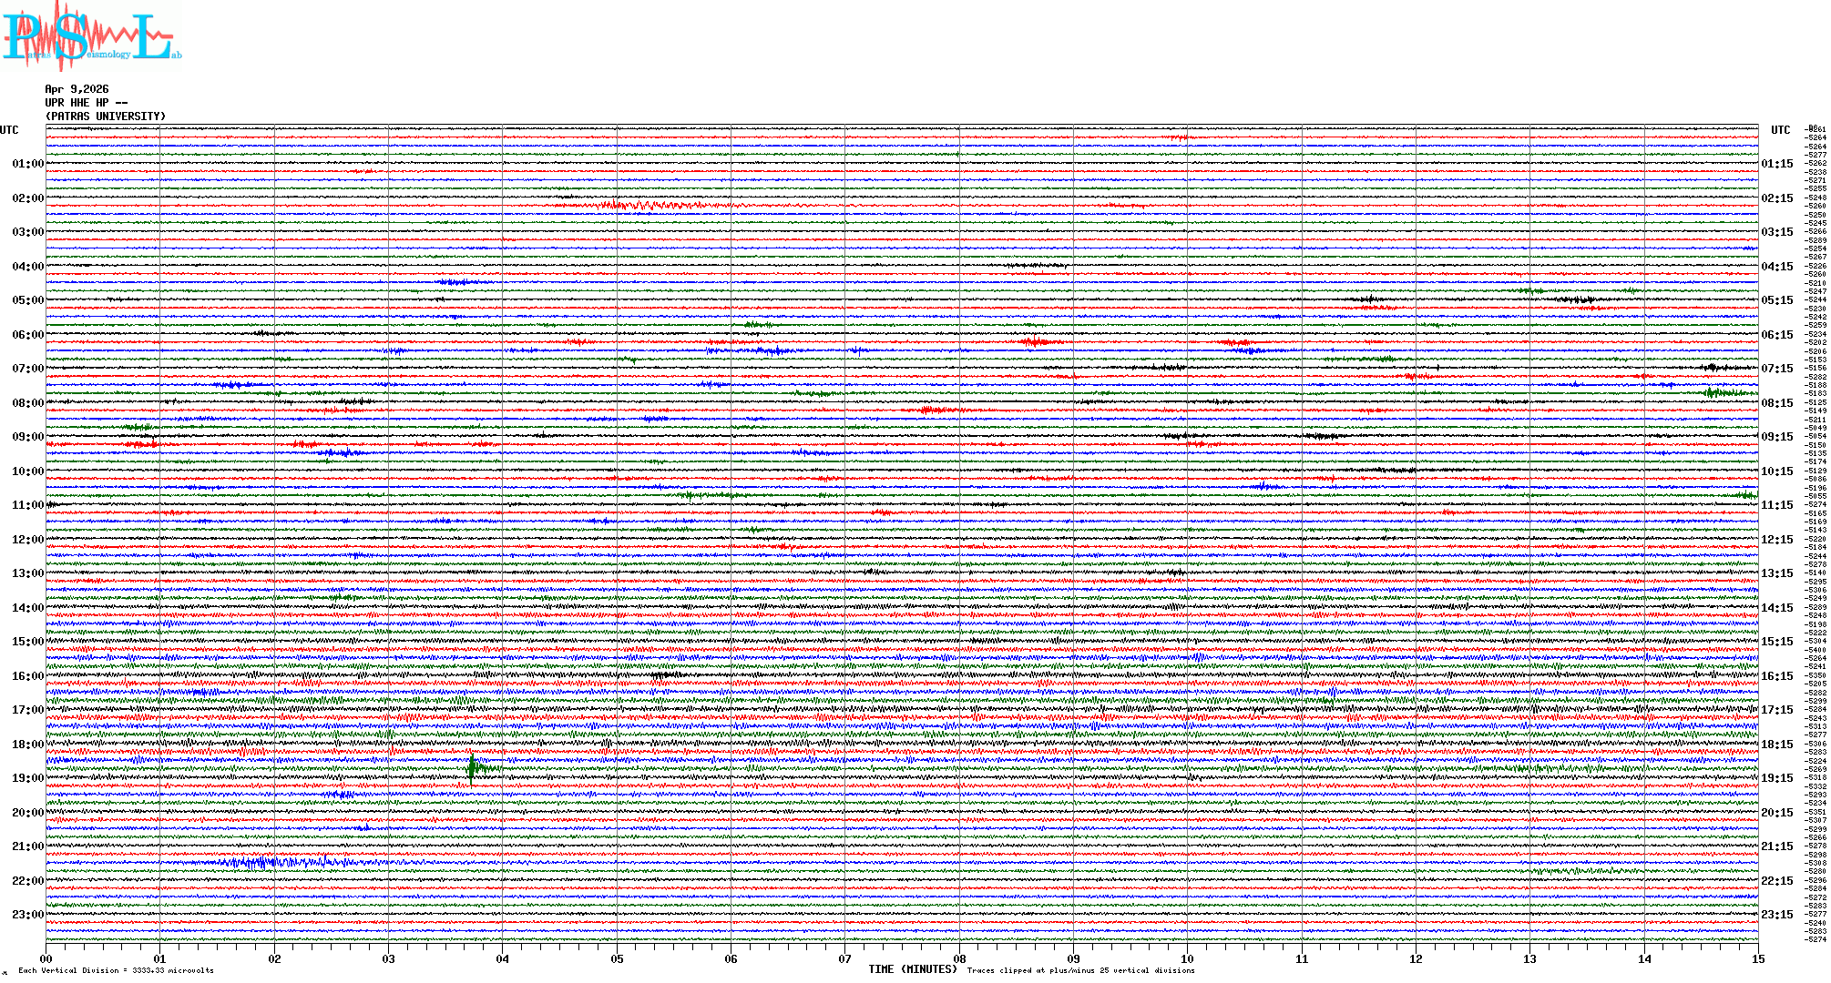Select the 19:00 hour label on left
This screenshot has width=1831, height=983.
click(x=27, y=778)
